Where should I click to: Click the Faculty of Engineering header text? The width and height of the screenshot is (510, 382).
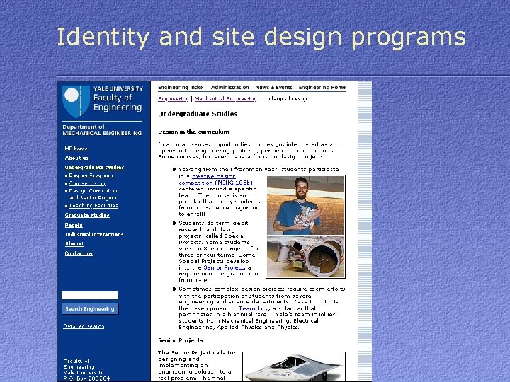[x=118, y=103]
